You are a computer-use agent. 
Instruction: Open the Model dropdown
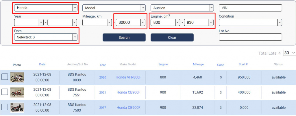tap(114, 8)
